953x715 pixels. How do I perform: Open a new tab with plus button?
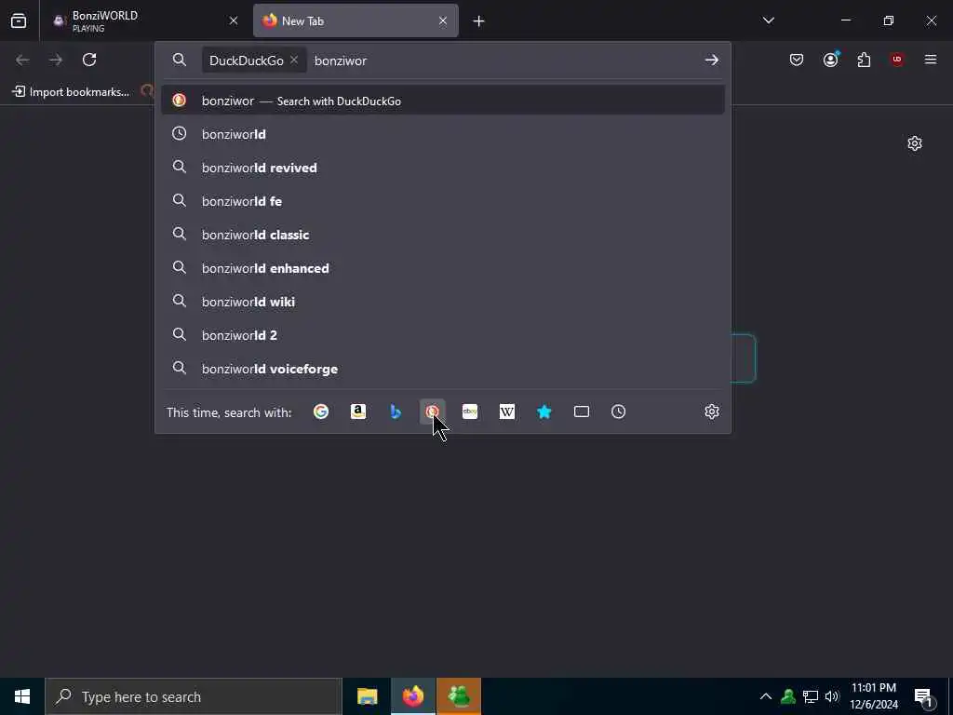(479, 21)
